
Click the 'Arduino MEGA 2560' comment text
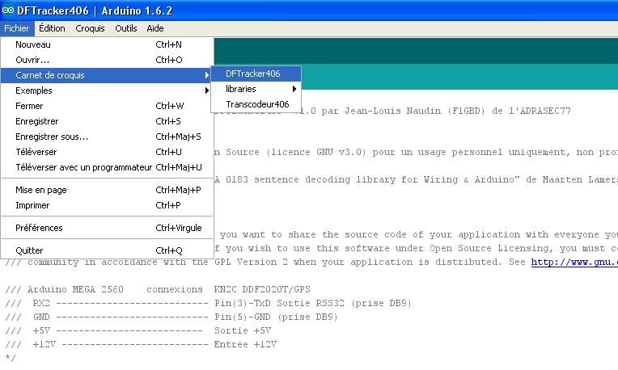[75, 289]
